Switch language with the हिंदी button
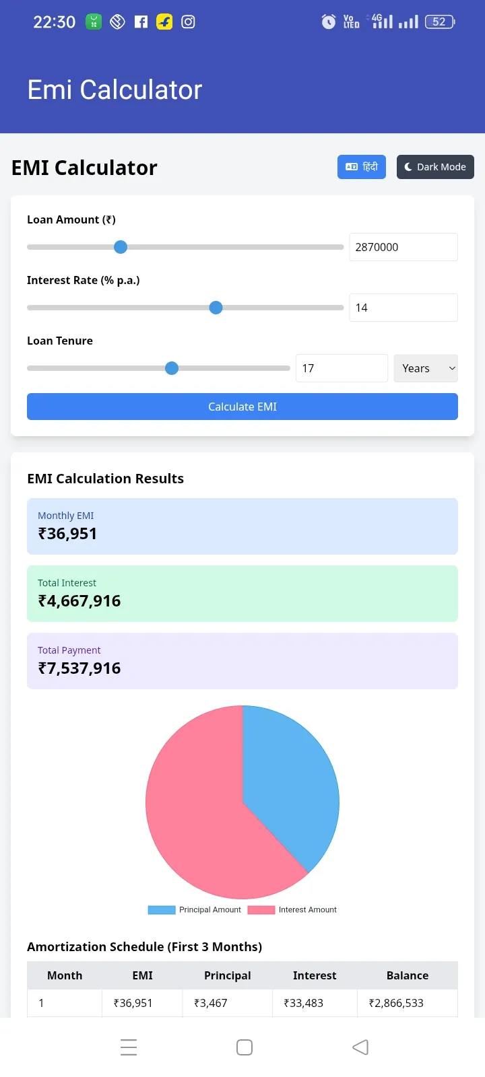The image size is (485, 1077). [362, 167]
